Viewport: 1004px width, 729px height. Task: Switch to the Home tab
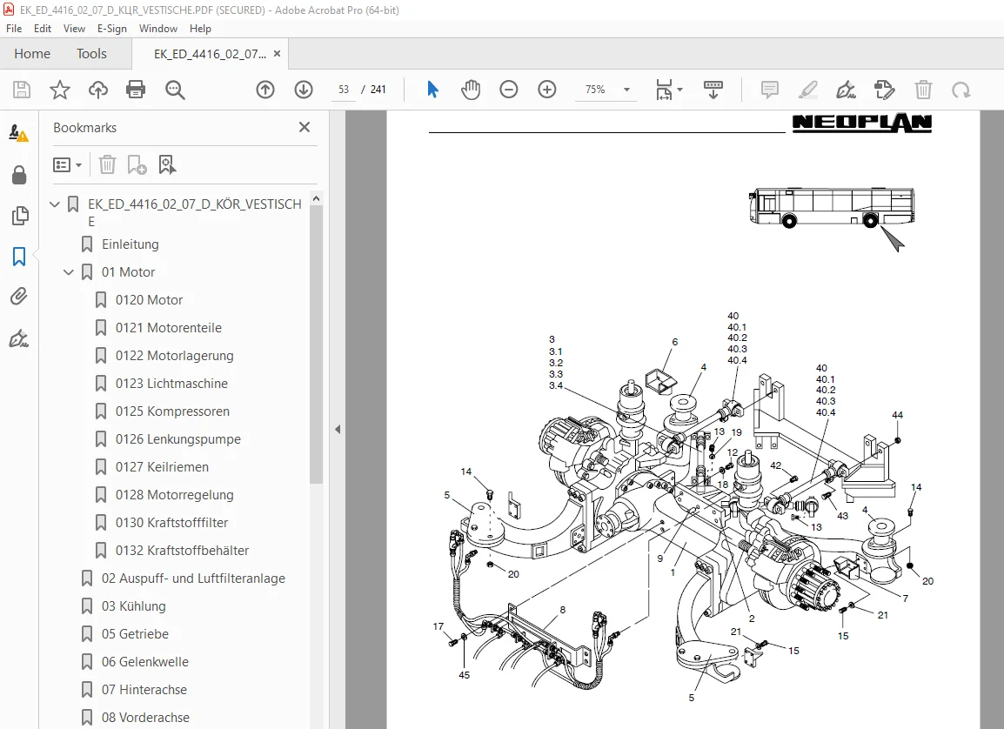coord(32,54)
